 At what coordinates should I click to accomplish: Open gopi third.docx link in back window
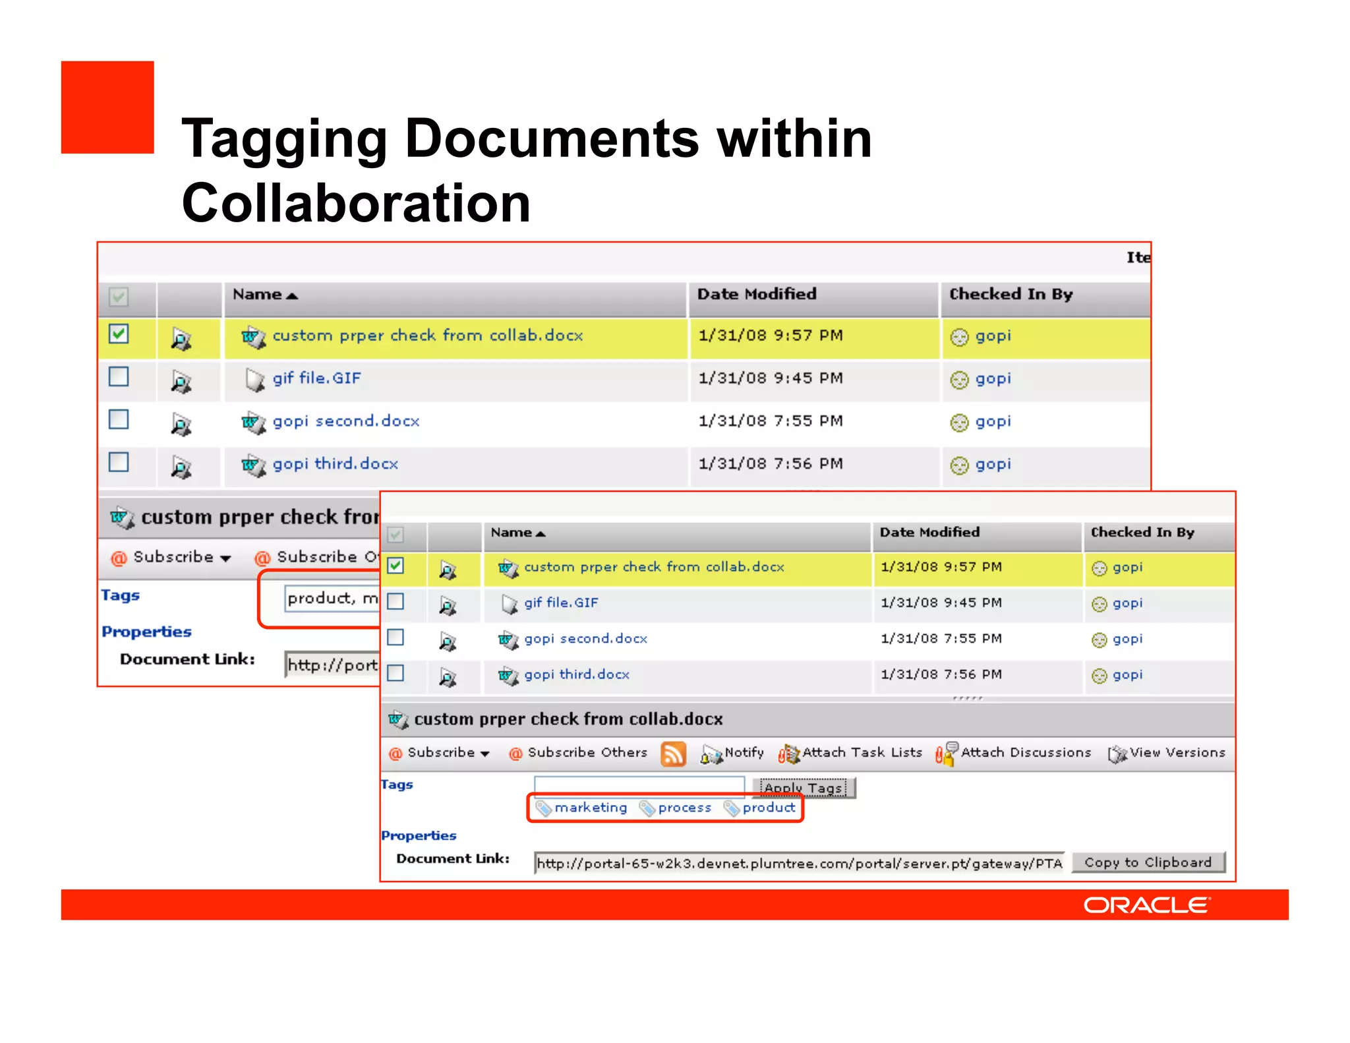[335, 464]
